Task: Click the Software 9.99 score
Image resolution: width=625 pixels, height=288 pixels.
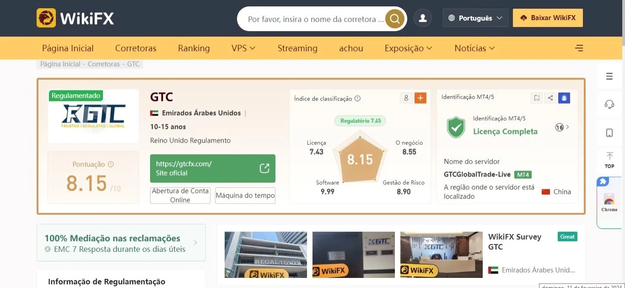Action: tap(328, 187)
